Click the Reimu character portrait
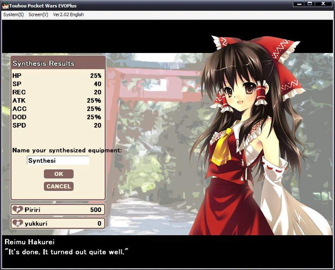Viewport: 335px width, 270px height. pos(256,137)
